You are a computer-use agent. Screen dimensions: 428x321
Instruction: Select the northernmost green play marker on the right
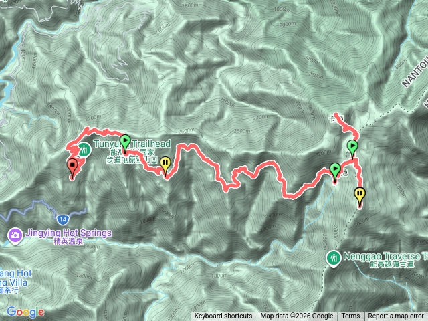[352, 148]
